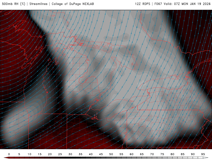Screen dimensions: 212x159
Task: Click the "70" value on the color scale
Action: [152, 154]
